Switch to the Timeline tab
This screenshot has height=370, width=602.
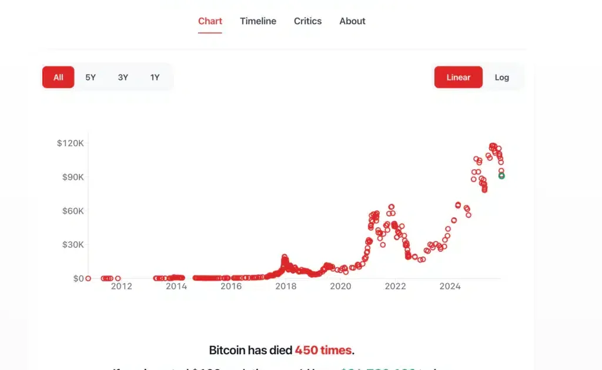click(x=257, y=21)
